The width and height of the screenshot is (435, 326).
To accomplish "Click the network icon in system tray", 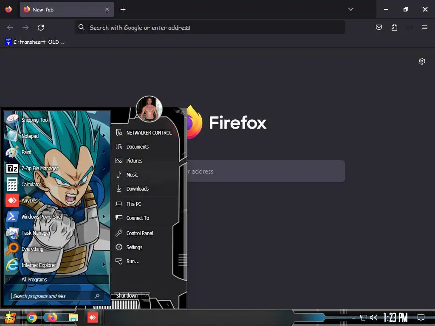I will (x=363, y=318).
